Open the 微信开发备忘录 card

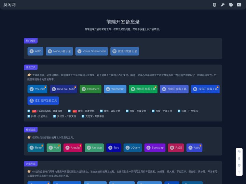click(125, 51)
